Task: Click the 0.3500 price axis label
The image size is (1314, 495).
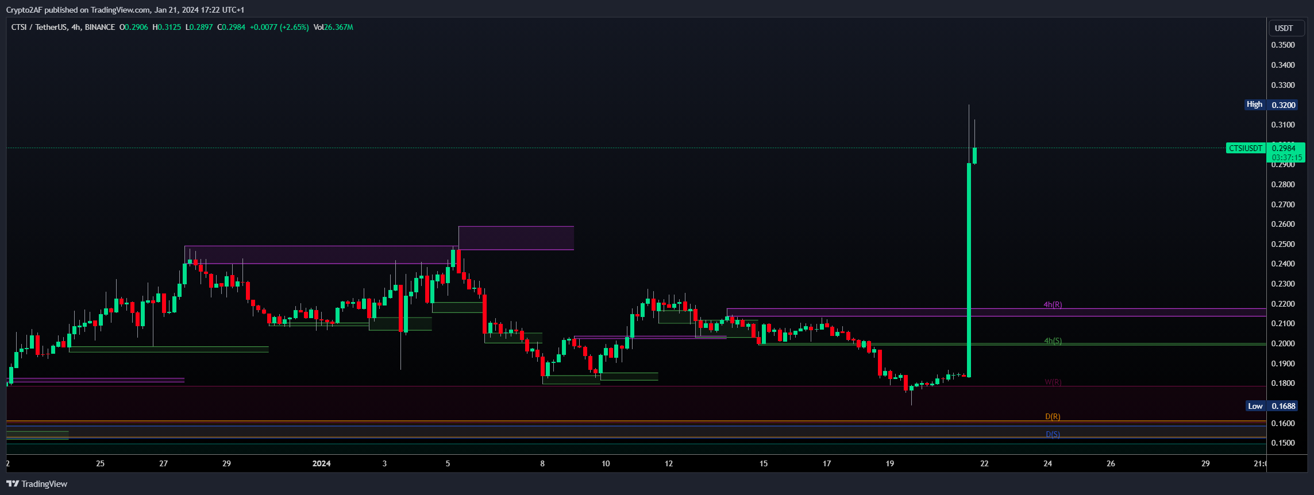Action: coord(1283,45)
